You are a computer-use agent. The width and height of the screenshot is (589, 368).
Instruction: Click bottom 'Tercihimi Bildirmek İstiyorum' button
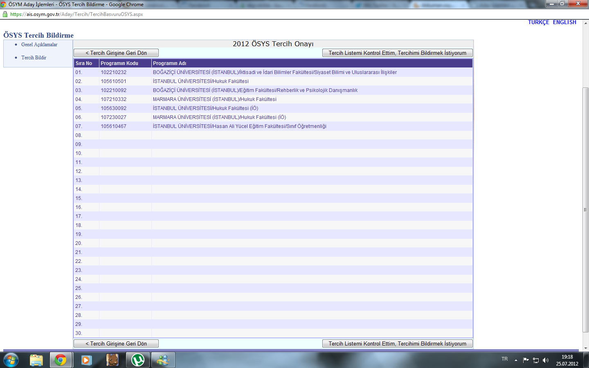(398, 343)
